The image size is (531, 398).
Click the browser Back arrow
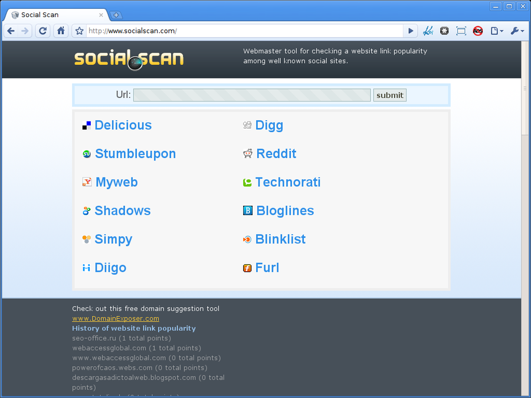pyautogui.click(x=11, y=31)
